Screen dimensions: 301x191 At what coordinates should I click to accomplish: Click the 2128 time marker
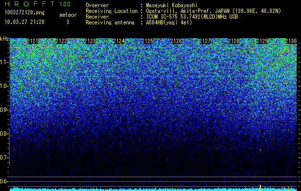point(234,41)
